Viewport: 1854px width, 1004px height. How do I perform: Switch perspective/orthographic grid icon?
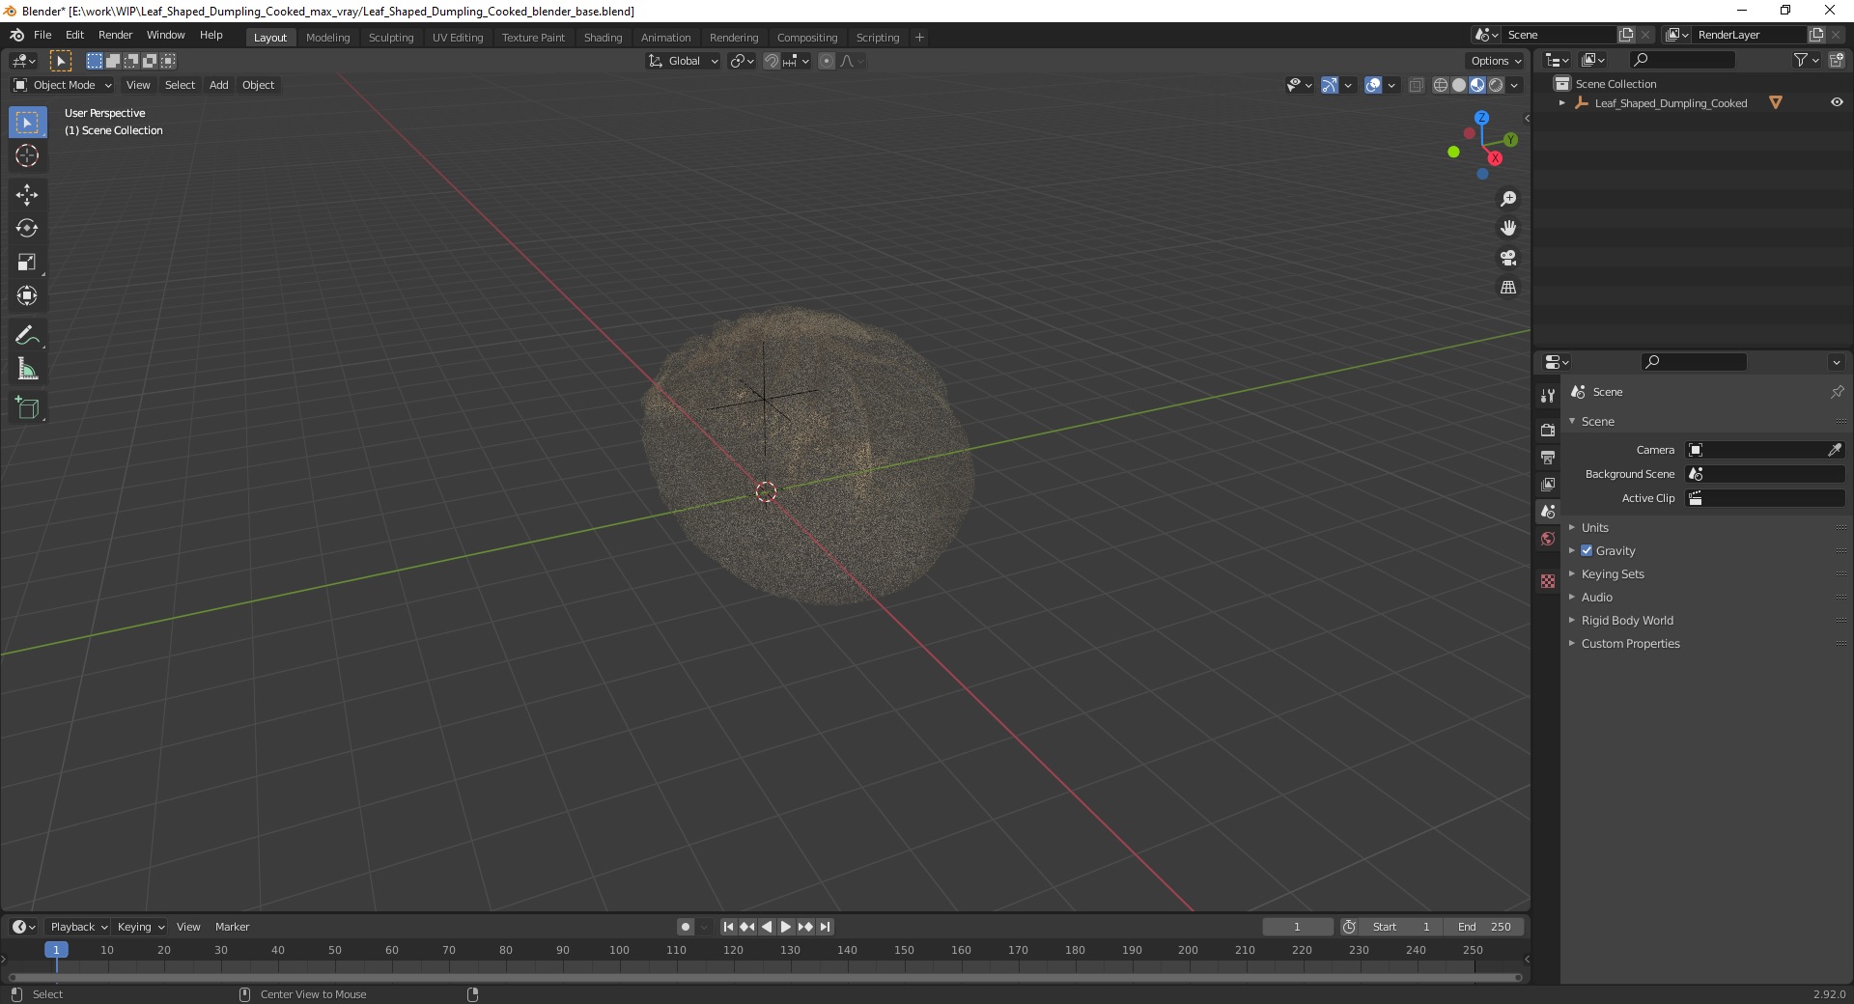click(x=1508, y=288)
